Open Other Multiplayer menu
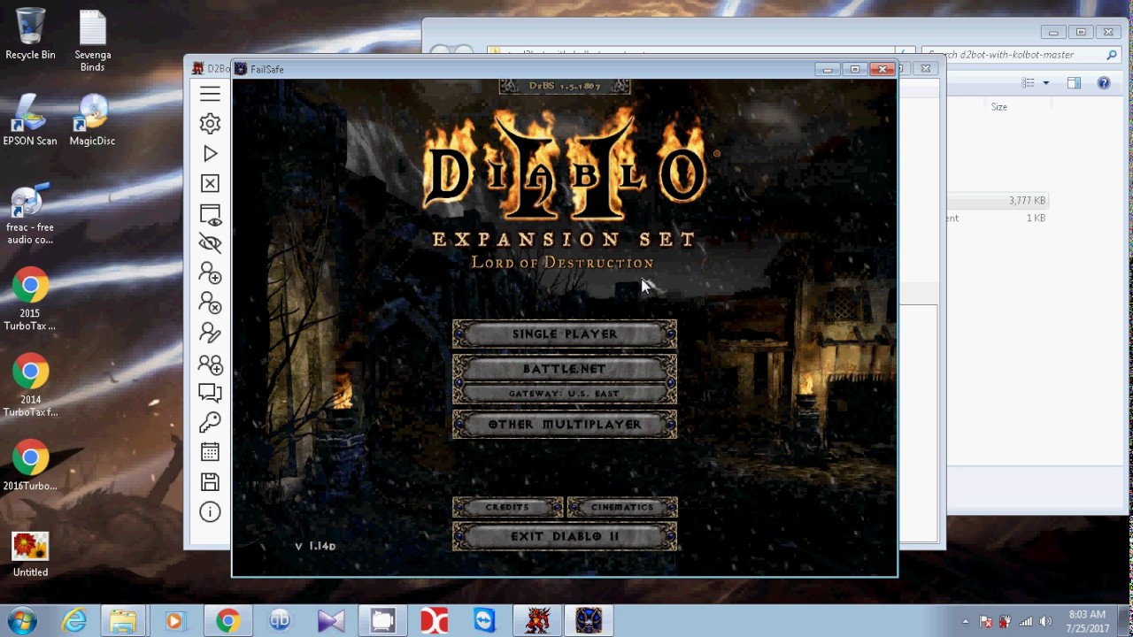The image size is (1133, 637). pyautogui.click(x=565, y=425)
